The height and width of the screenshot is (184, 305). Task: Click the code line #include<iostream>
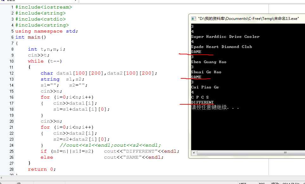[44, 7]
